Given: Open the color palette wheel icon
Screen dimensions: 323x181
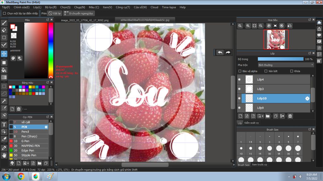Looking at the screenshot, I should (13, 58).
